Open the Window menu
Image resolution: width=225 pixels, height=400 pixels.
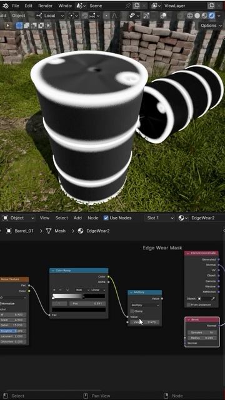(65, 6)
